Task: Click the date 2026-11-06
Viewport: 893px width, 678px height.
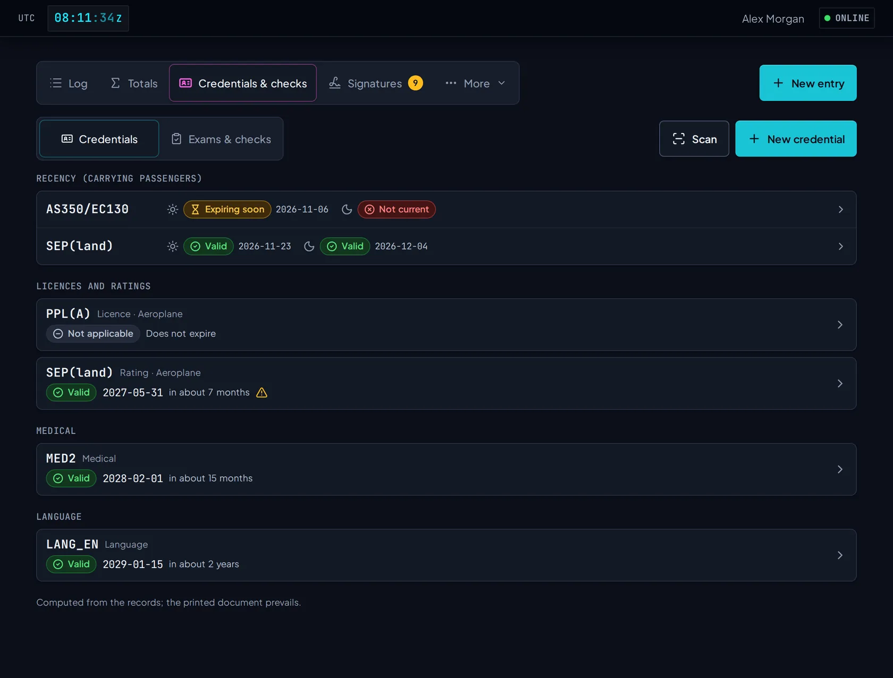Action: pyautogui.click(x=302, y=209)
